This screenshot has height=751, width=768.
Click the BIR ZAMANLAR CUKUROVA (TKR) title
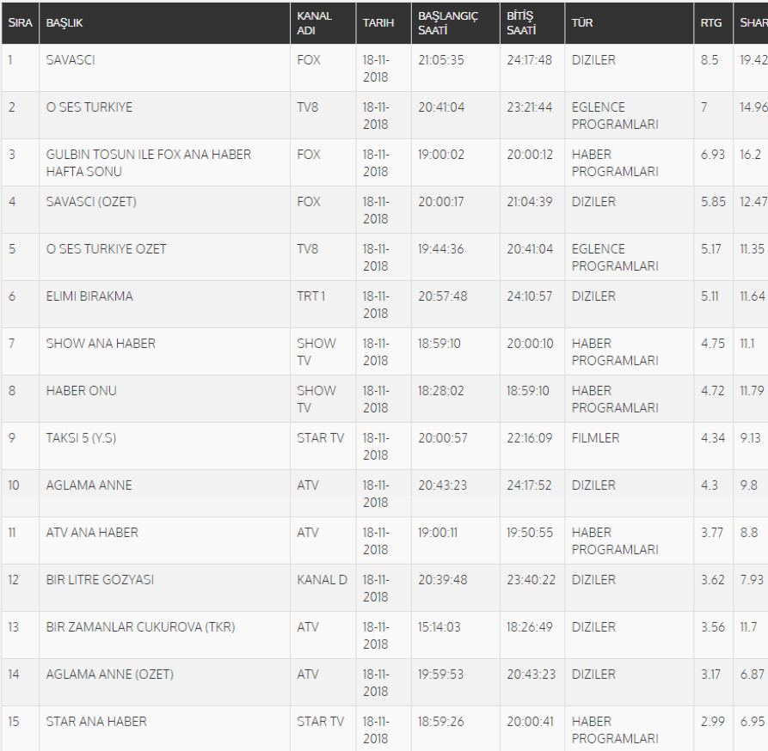[x=140, y=627]
